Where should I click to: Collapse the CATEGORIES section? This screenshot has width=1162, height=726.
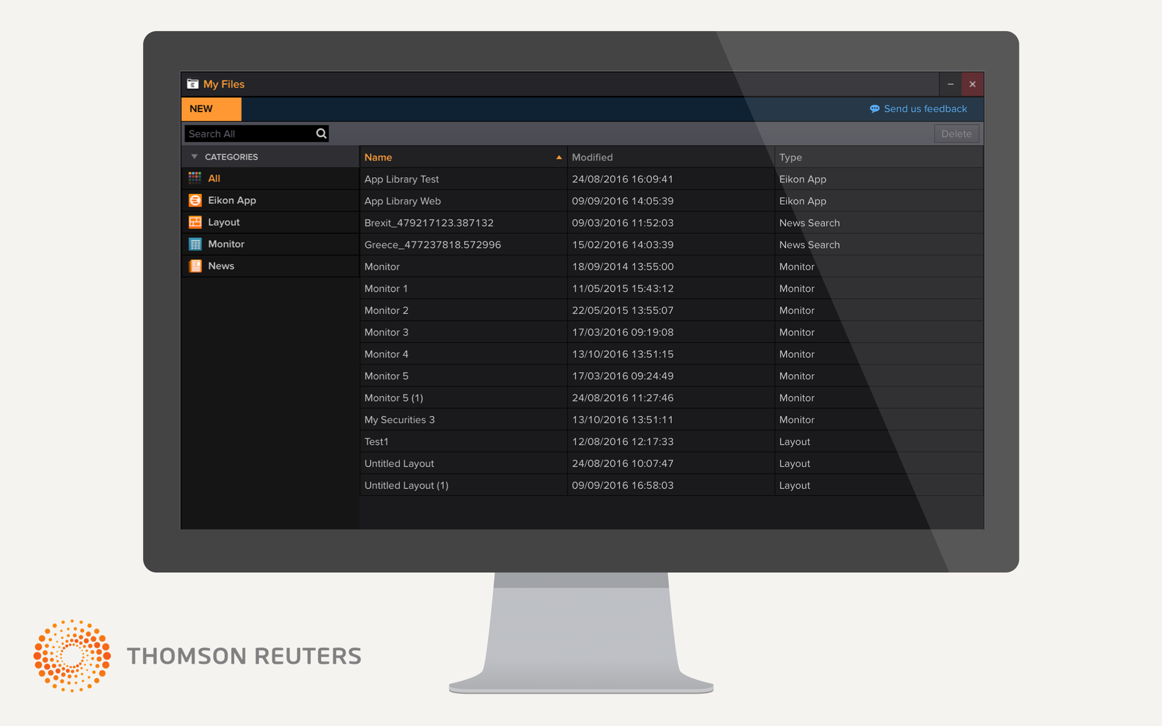[195, 156]
